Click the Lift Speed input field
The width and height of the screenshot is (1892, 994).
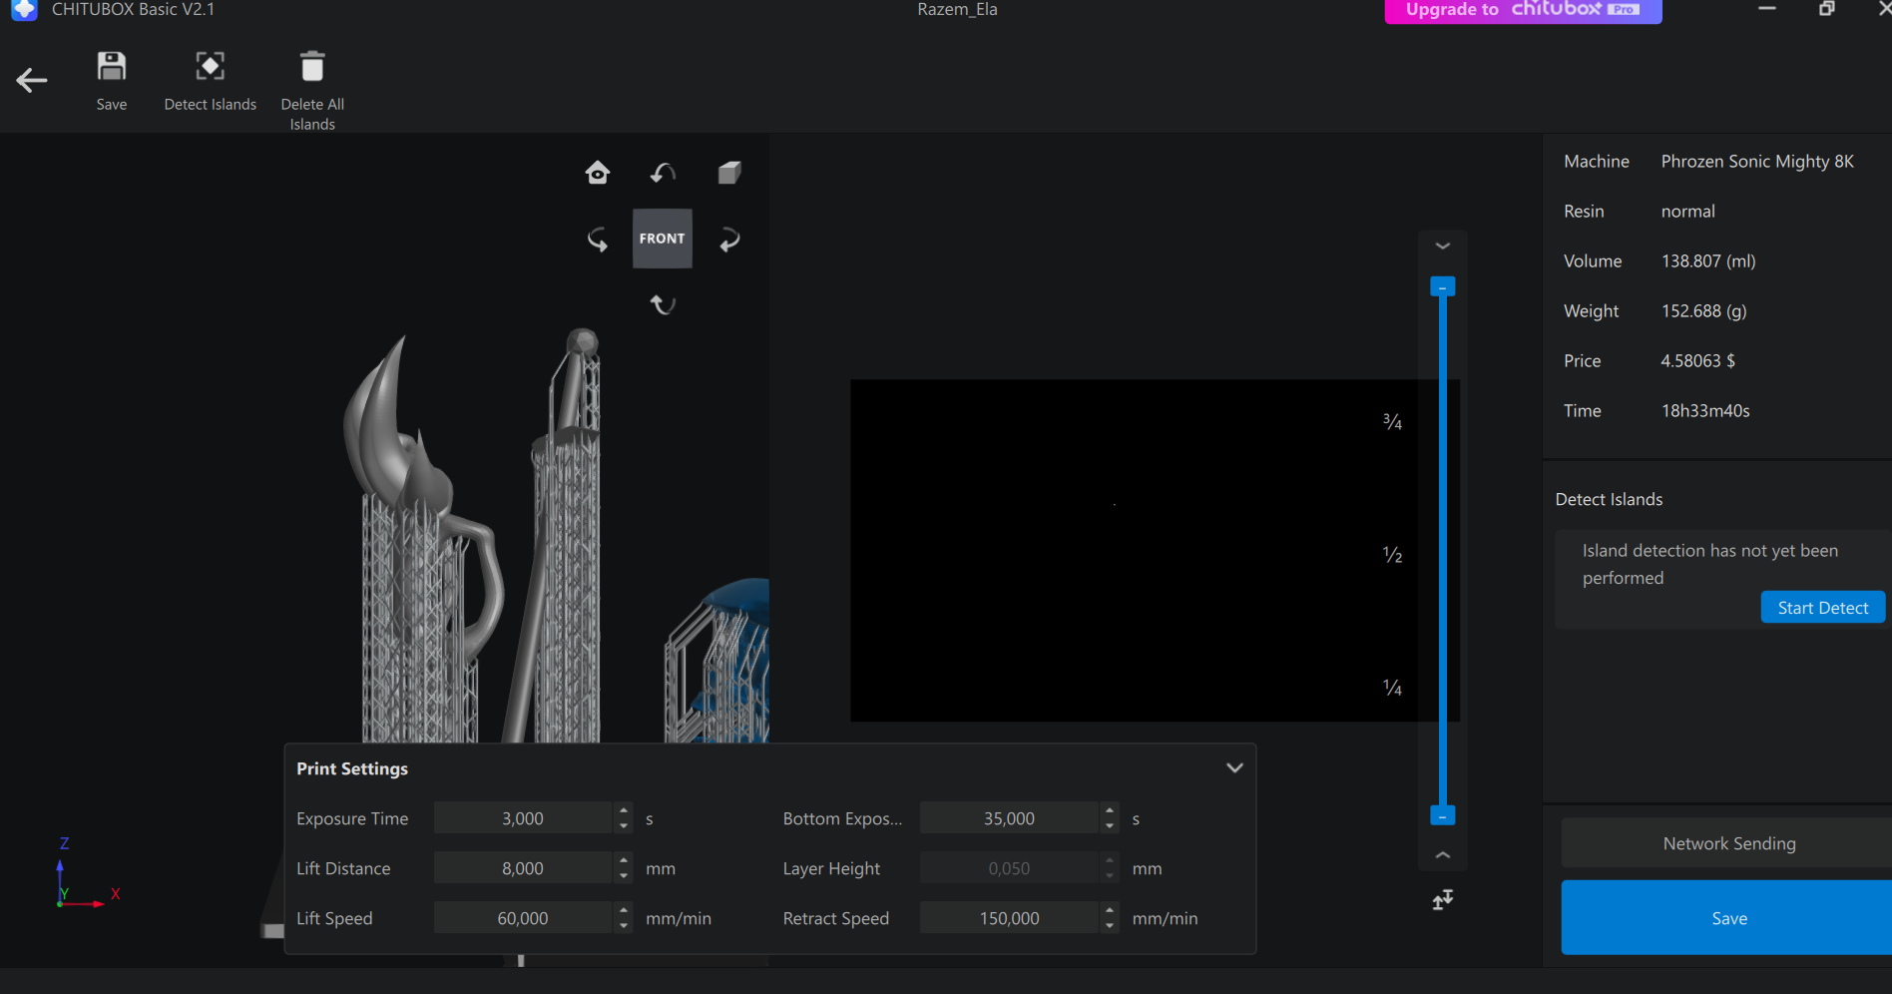coord(523,918)
